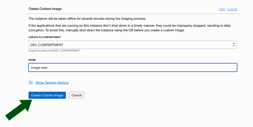253x127 pixels.
Task: Click the image-web text in Name field
Action: (x=40, y=67)
